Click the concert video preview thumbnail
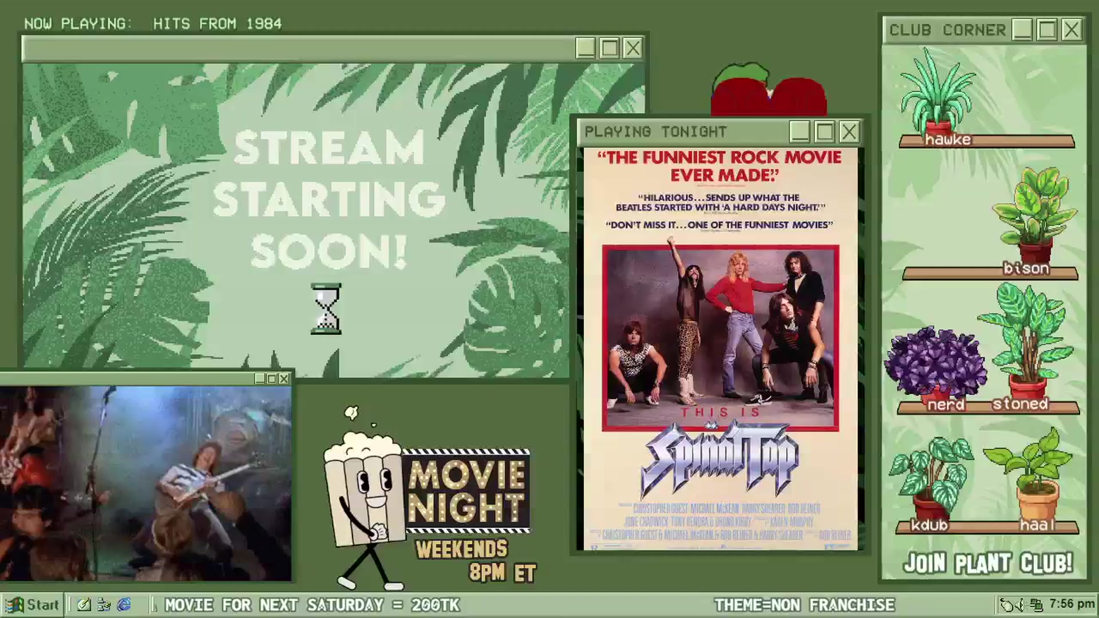This screenshot has height=618, width=1099. pos(145,484)
